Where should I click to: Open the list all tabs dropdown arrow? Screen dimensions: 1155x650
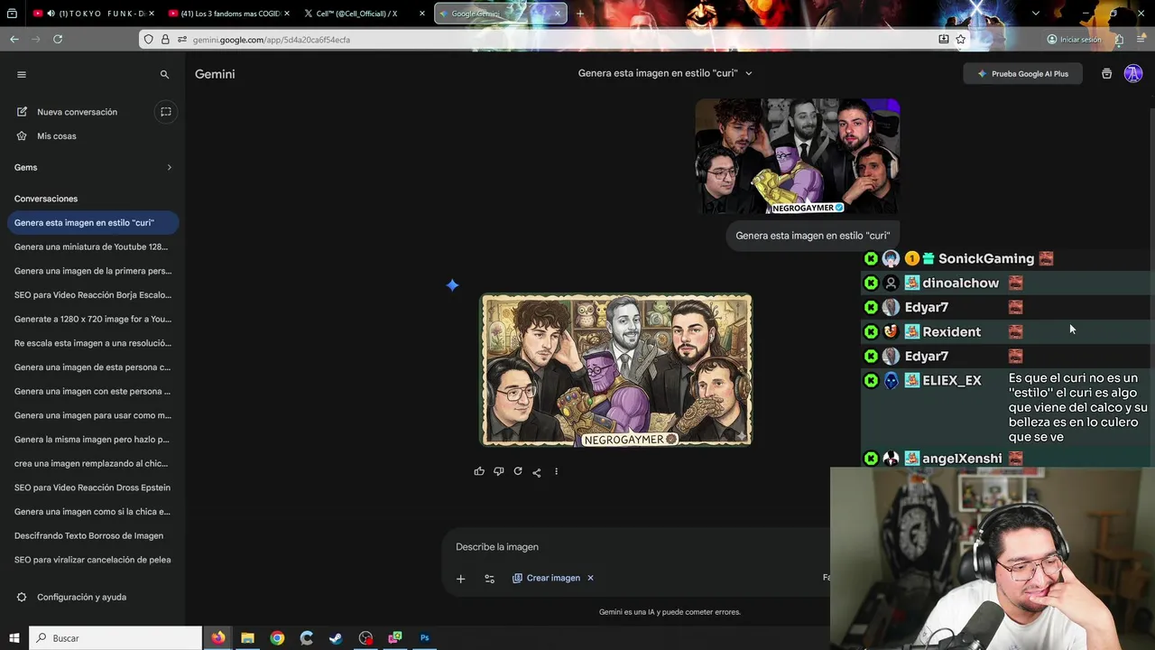tap(1036, 14)
